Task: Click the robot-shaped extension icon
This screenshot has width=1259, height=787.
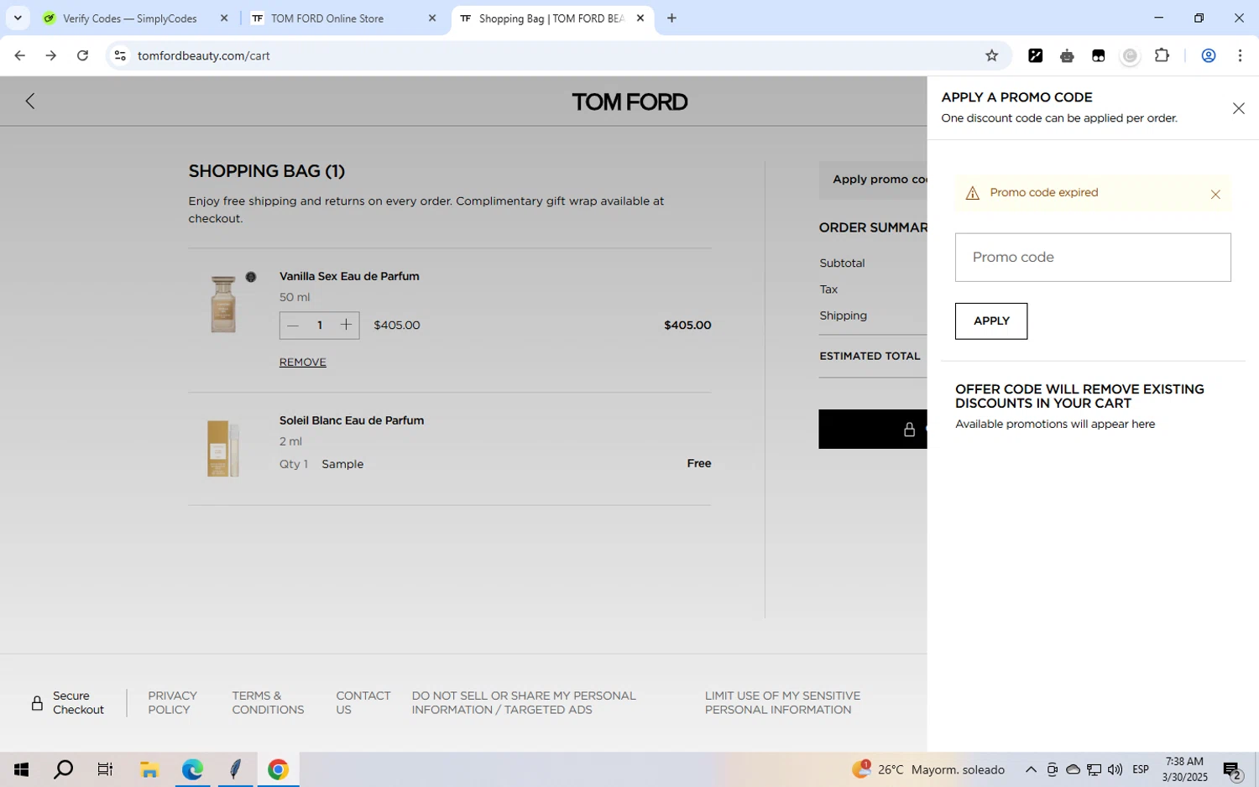Action: (1067, 56)
